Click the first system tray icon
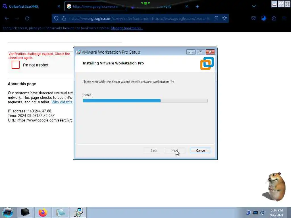 (x=248, y=213)
